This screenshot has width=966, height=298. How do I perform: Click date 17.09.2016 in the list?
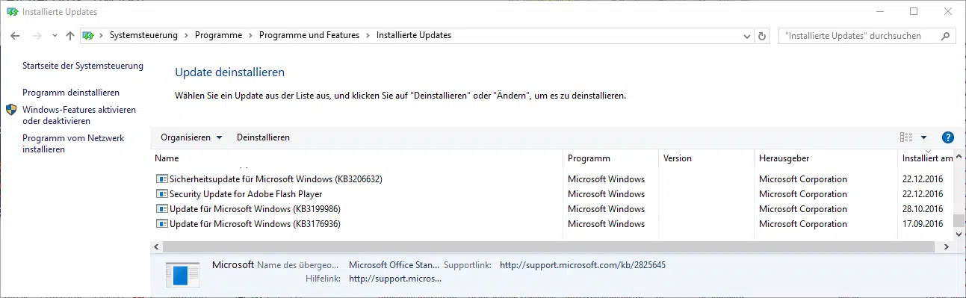[923, 224]
